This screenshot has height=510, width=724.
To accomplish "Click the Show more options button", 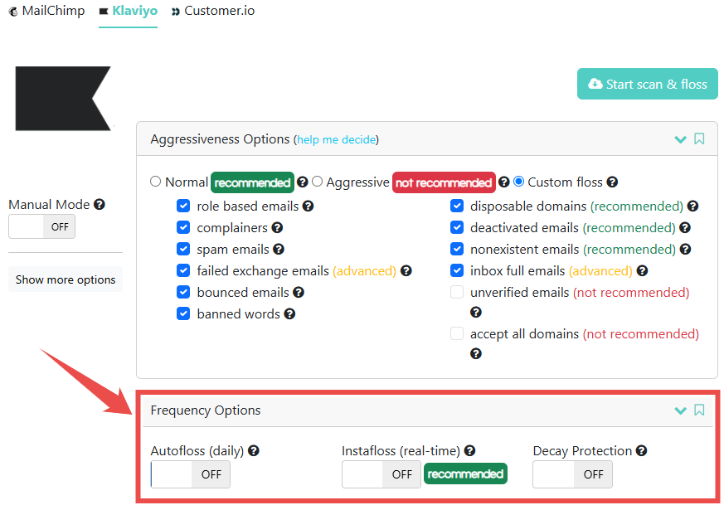I will 66,279.
